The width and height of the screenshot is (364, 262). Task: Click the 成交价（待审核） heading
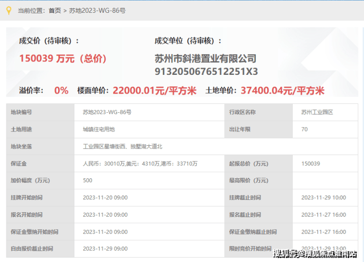click(x=49, y=41)
